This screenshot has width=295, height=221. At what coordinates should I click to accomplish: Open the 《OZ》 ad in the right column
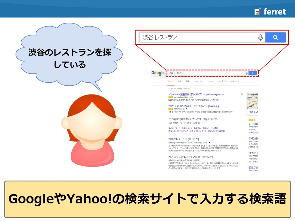click(253, 139)
